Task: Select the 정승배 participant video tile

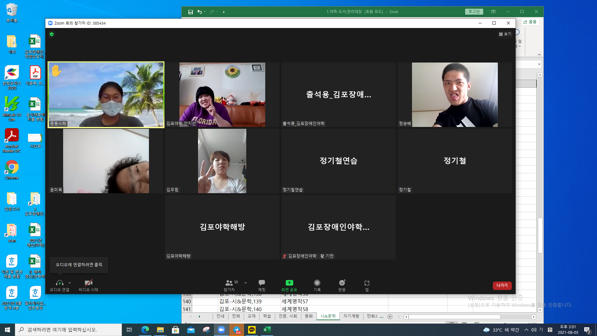Action: click(455, 95)
